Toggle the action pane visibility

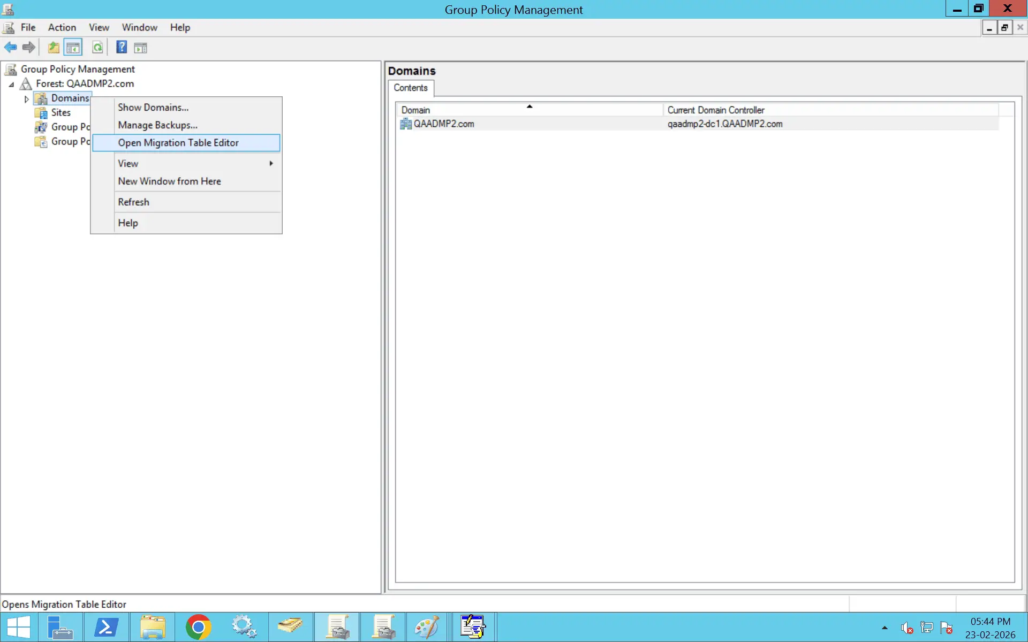point(141,47)
